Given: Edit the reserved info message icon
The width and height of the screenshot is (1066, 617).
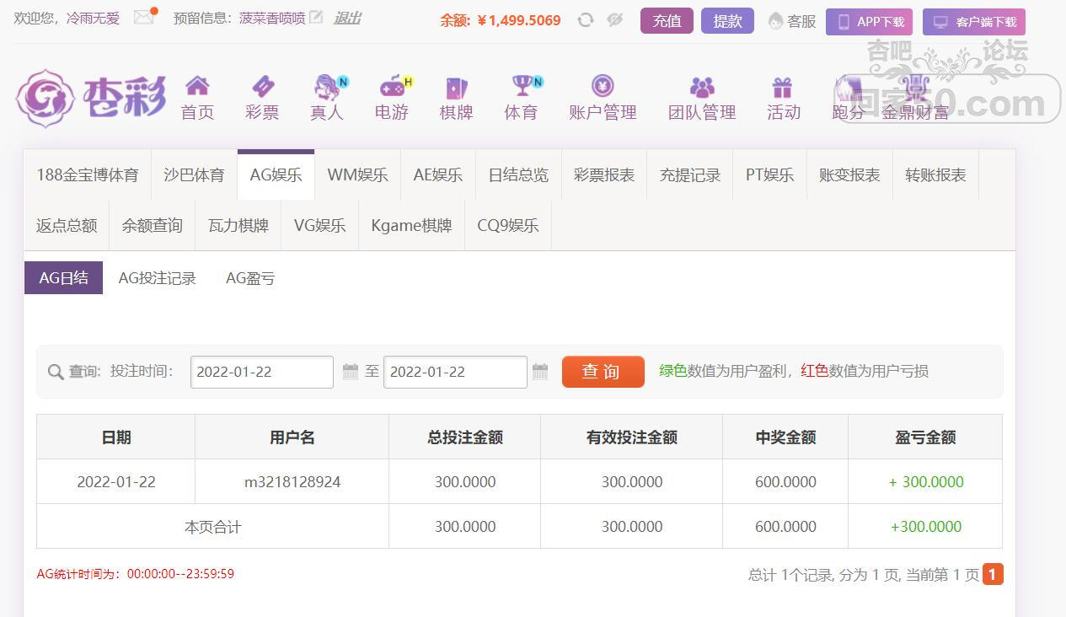Looking at the screenshot, I should [x=316, y=17].
